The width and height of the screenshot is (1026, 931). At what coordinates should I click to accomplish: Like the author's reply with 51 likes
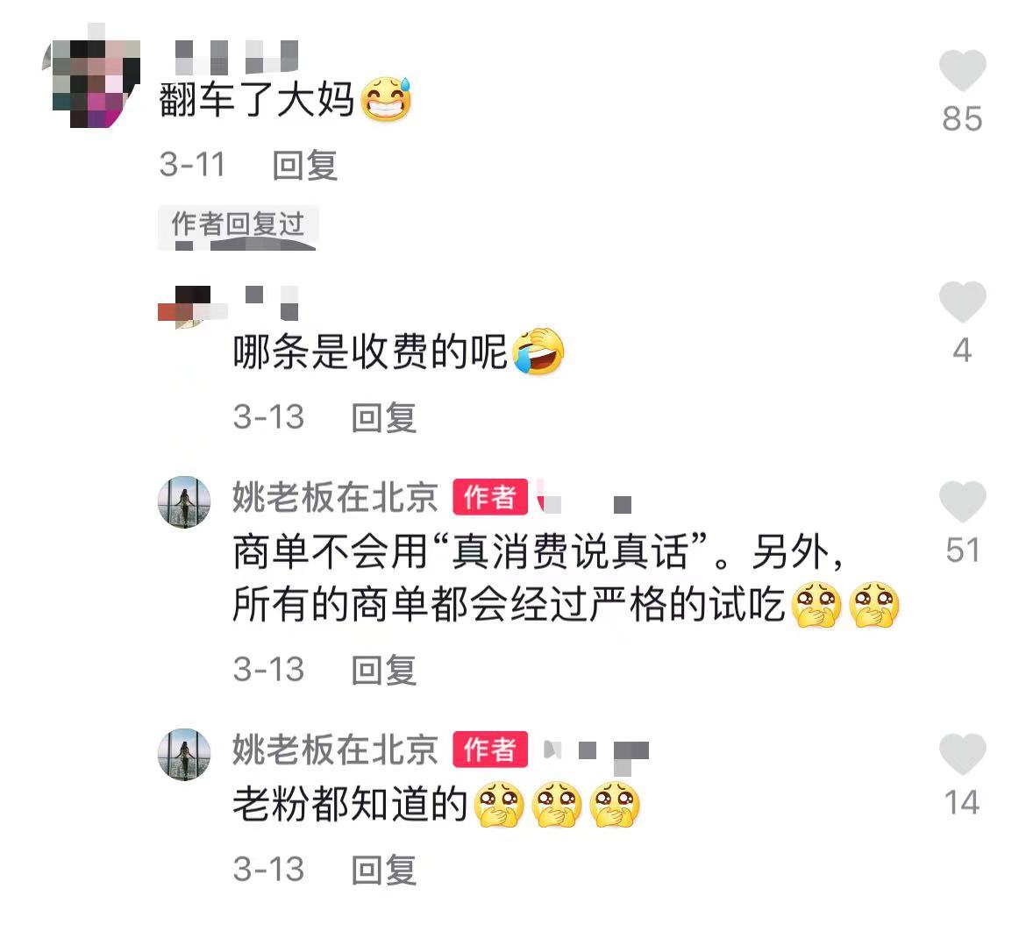962,501
